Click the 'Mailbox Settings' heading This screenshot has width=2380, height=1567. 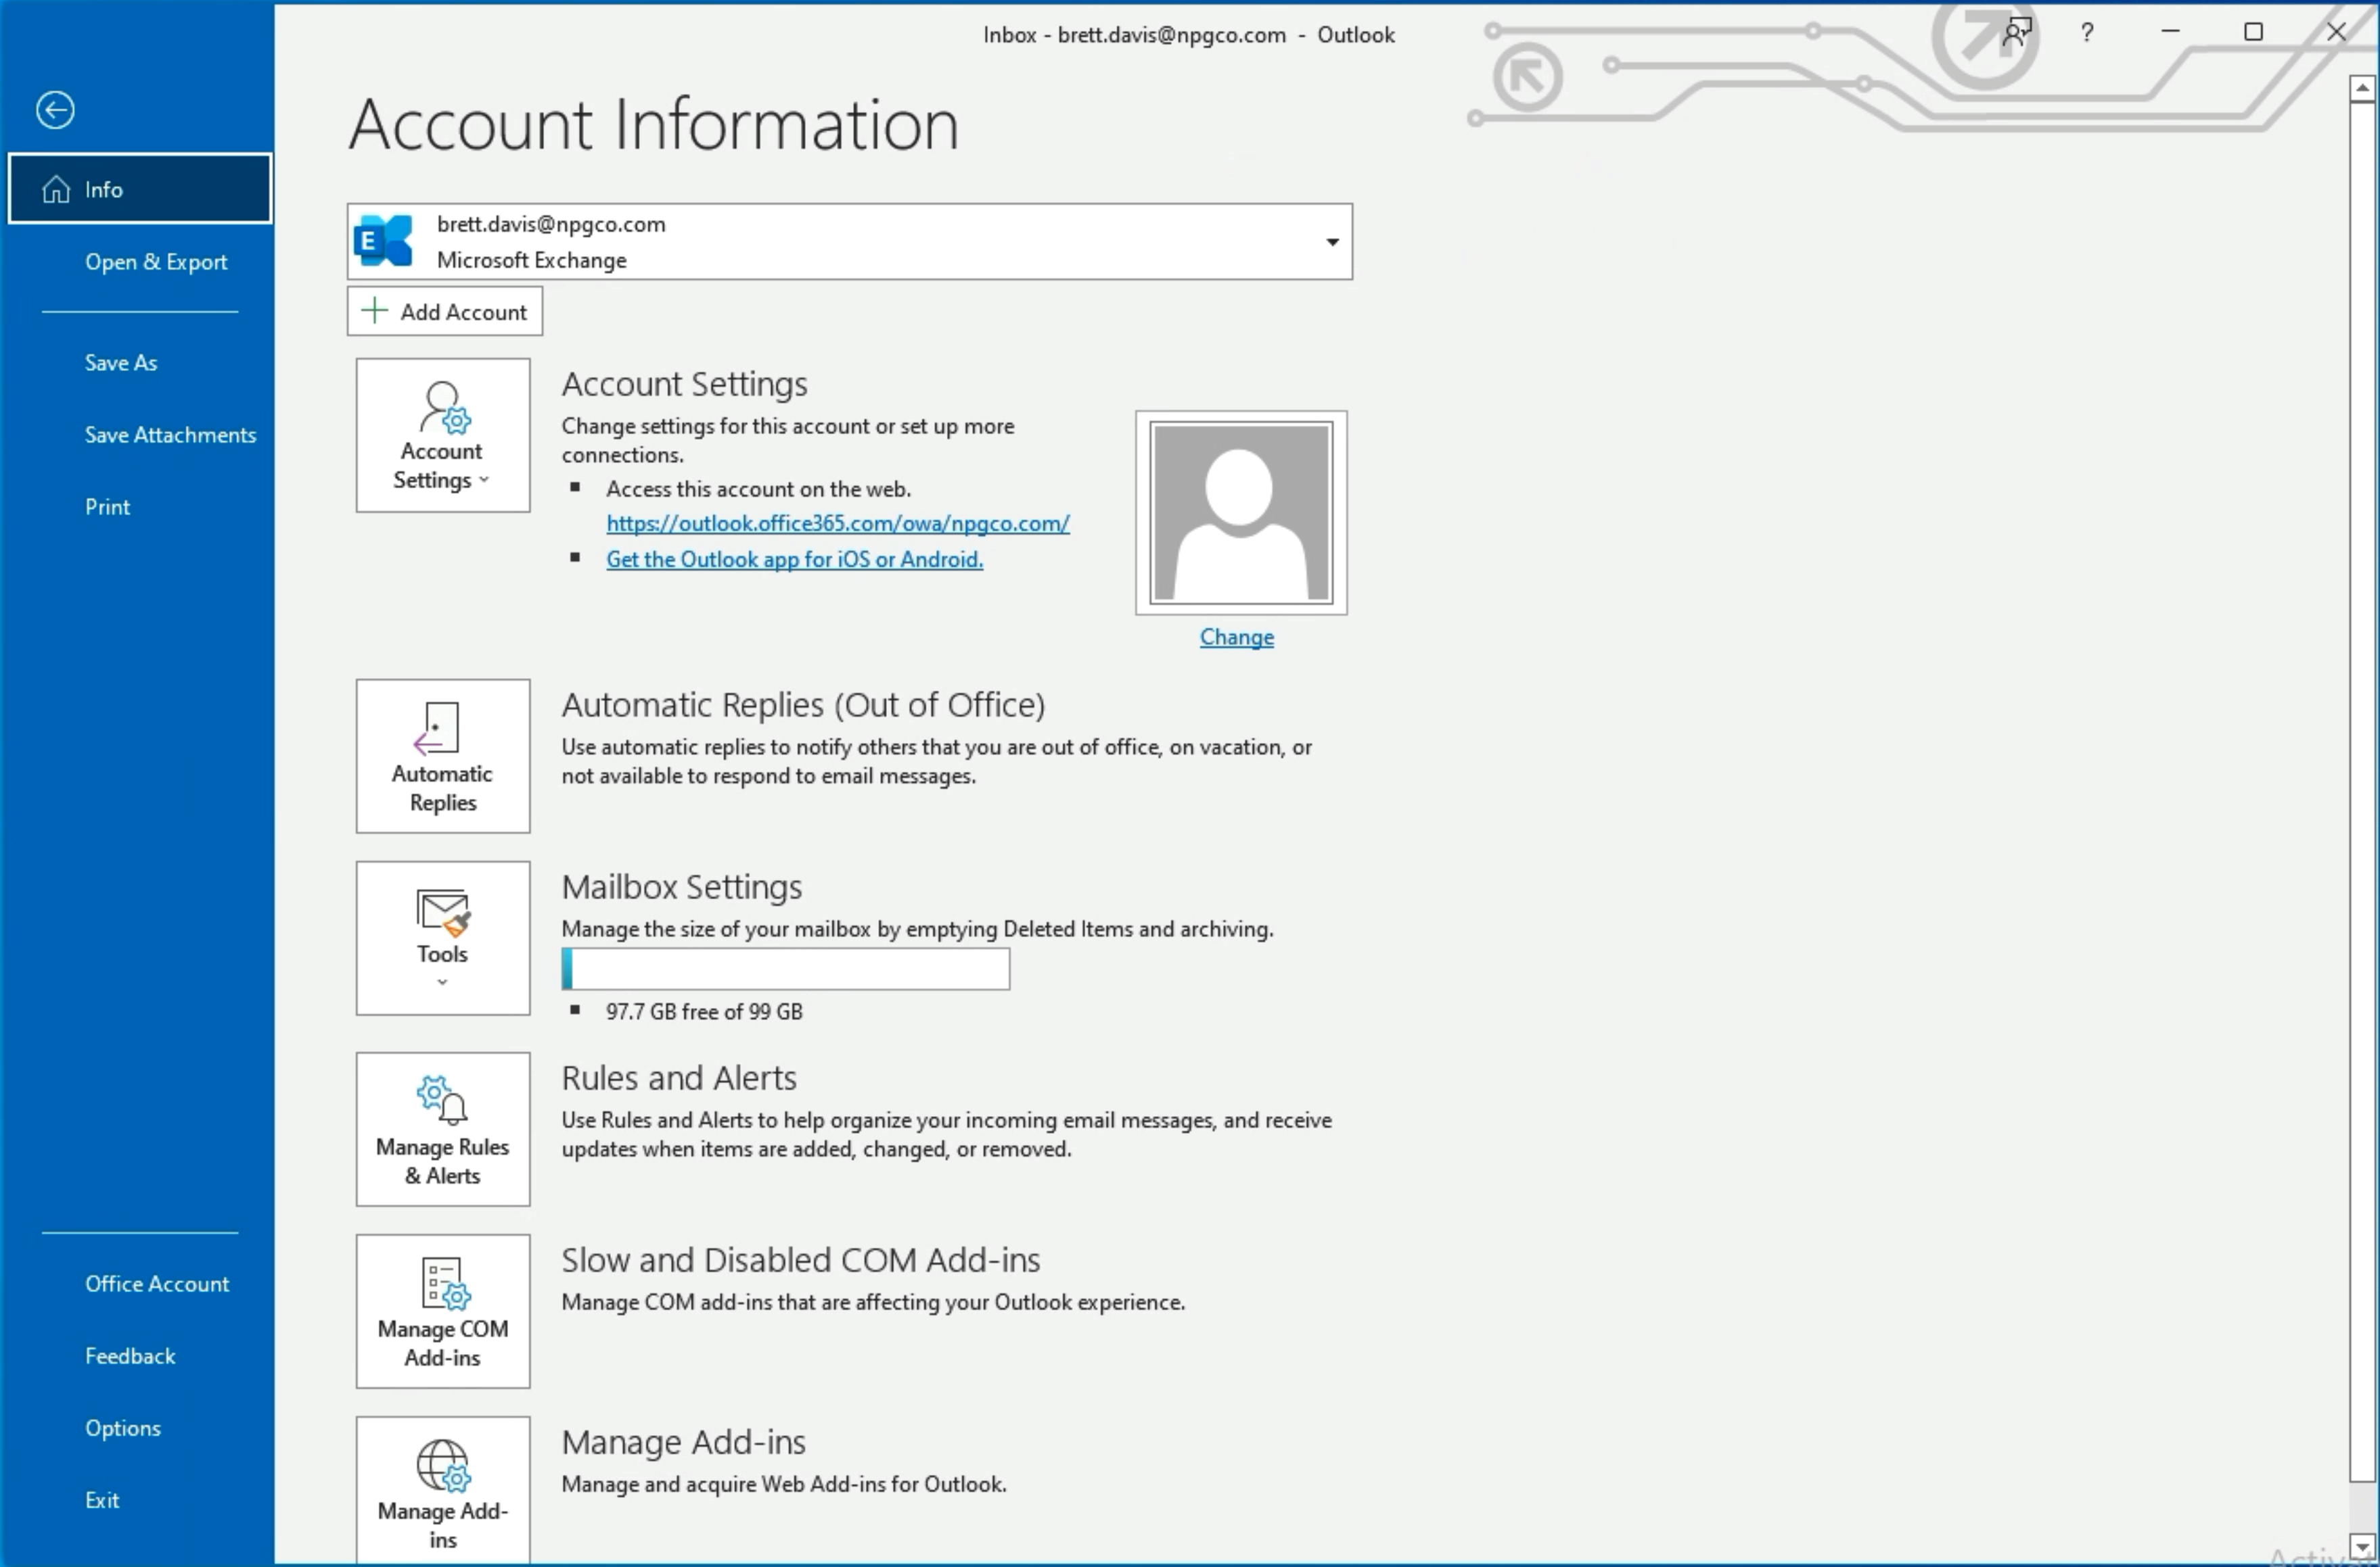(x=682, y=886)
